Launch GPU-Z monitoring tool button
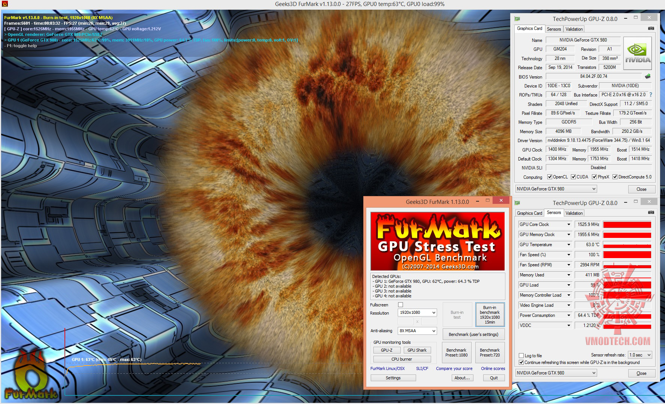Viewport: 665px width, 404px height. click(386, 350)
